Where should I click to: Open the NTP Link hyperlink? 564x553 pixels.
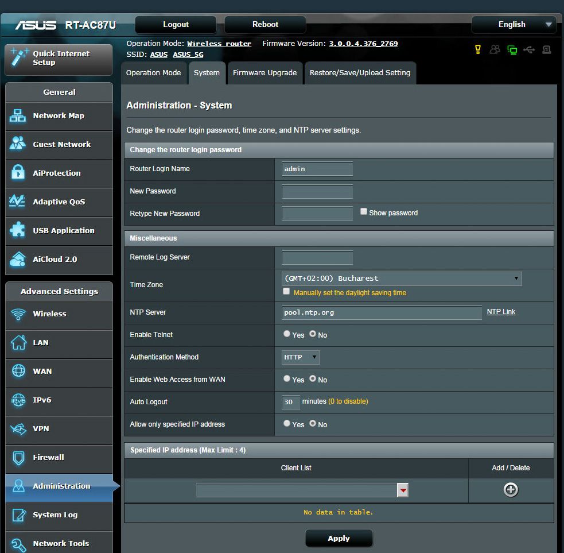tap(501, 312)
